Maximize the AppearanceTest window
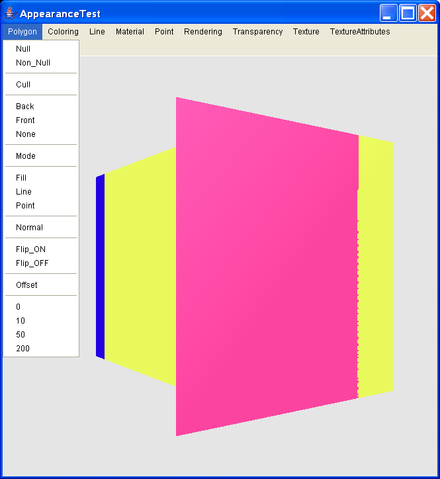440x479 pixels. pyautogui.click(x=408, y=13)
